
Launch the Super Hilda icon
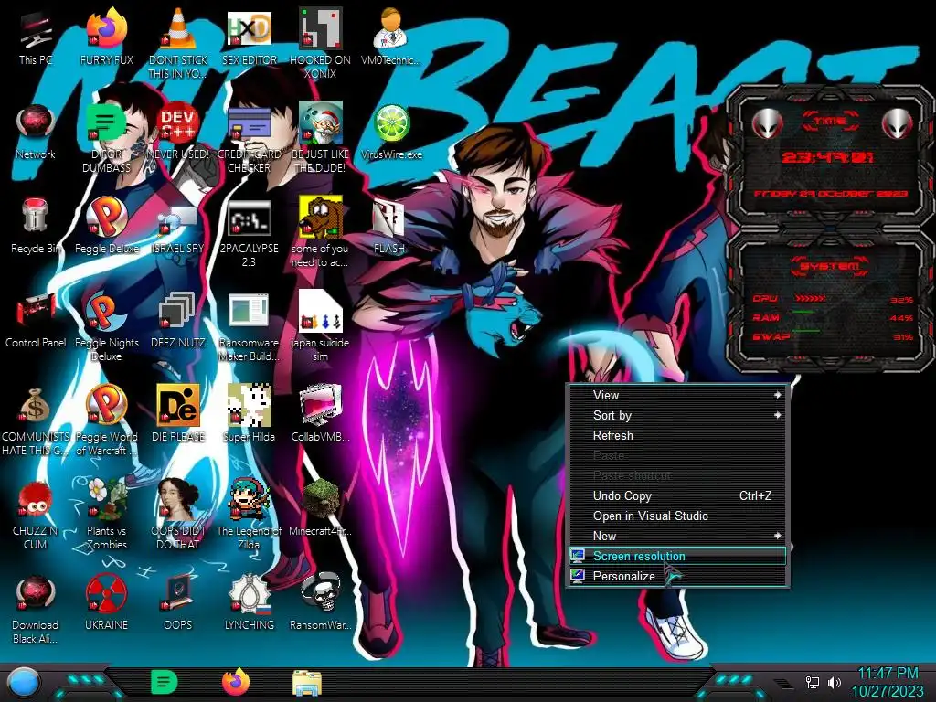249,406
